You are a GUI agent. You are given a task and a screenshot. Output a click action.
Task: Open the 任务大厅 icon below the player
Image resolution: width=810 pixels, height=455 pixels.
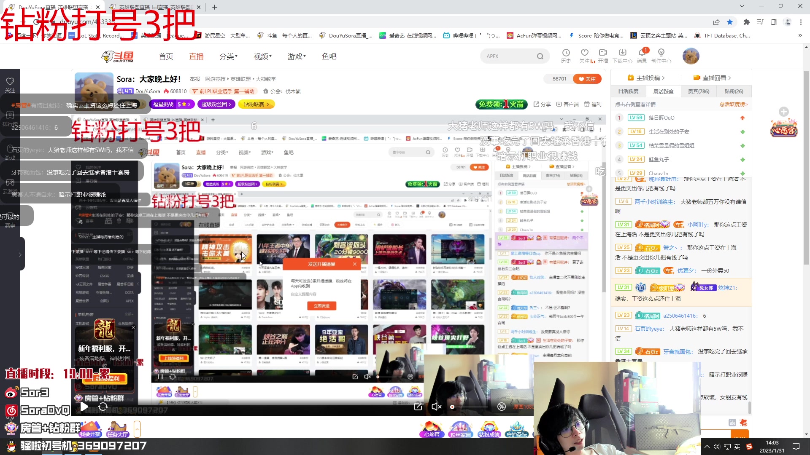tap(117, 430)
